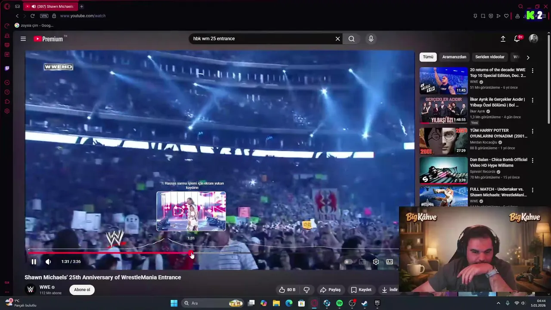This screenshot has width=551, height=310.
Task: Dislike the video
Action: pos(306,290)
